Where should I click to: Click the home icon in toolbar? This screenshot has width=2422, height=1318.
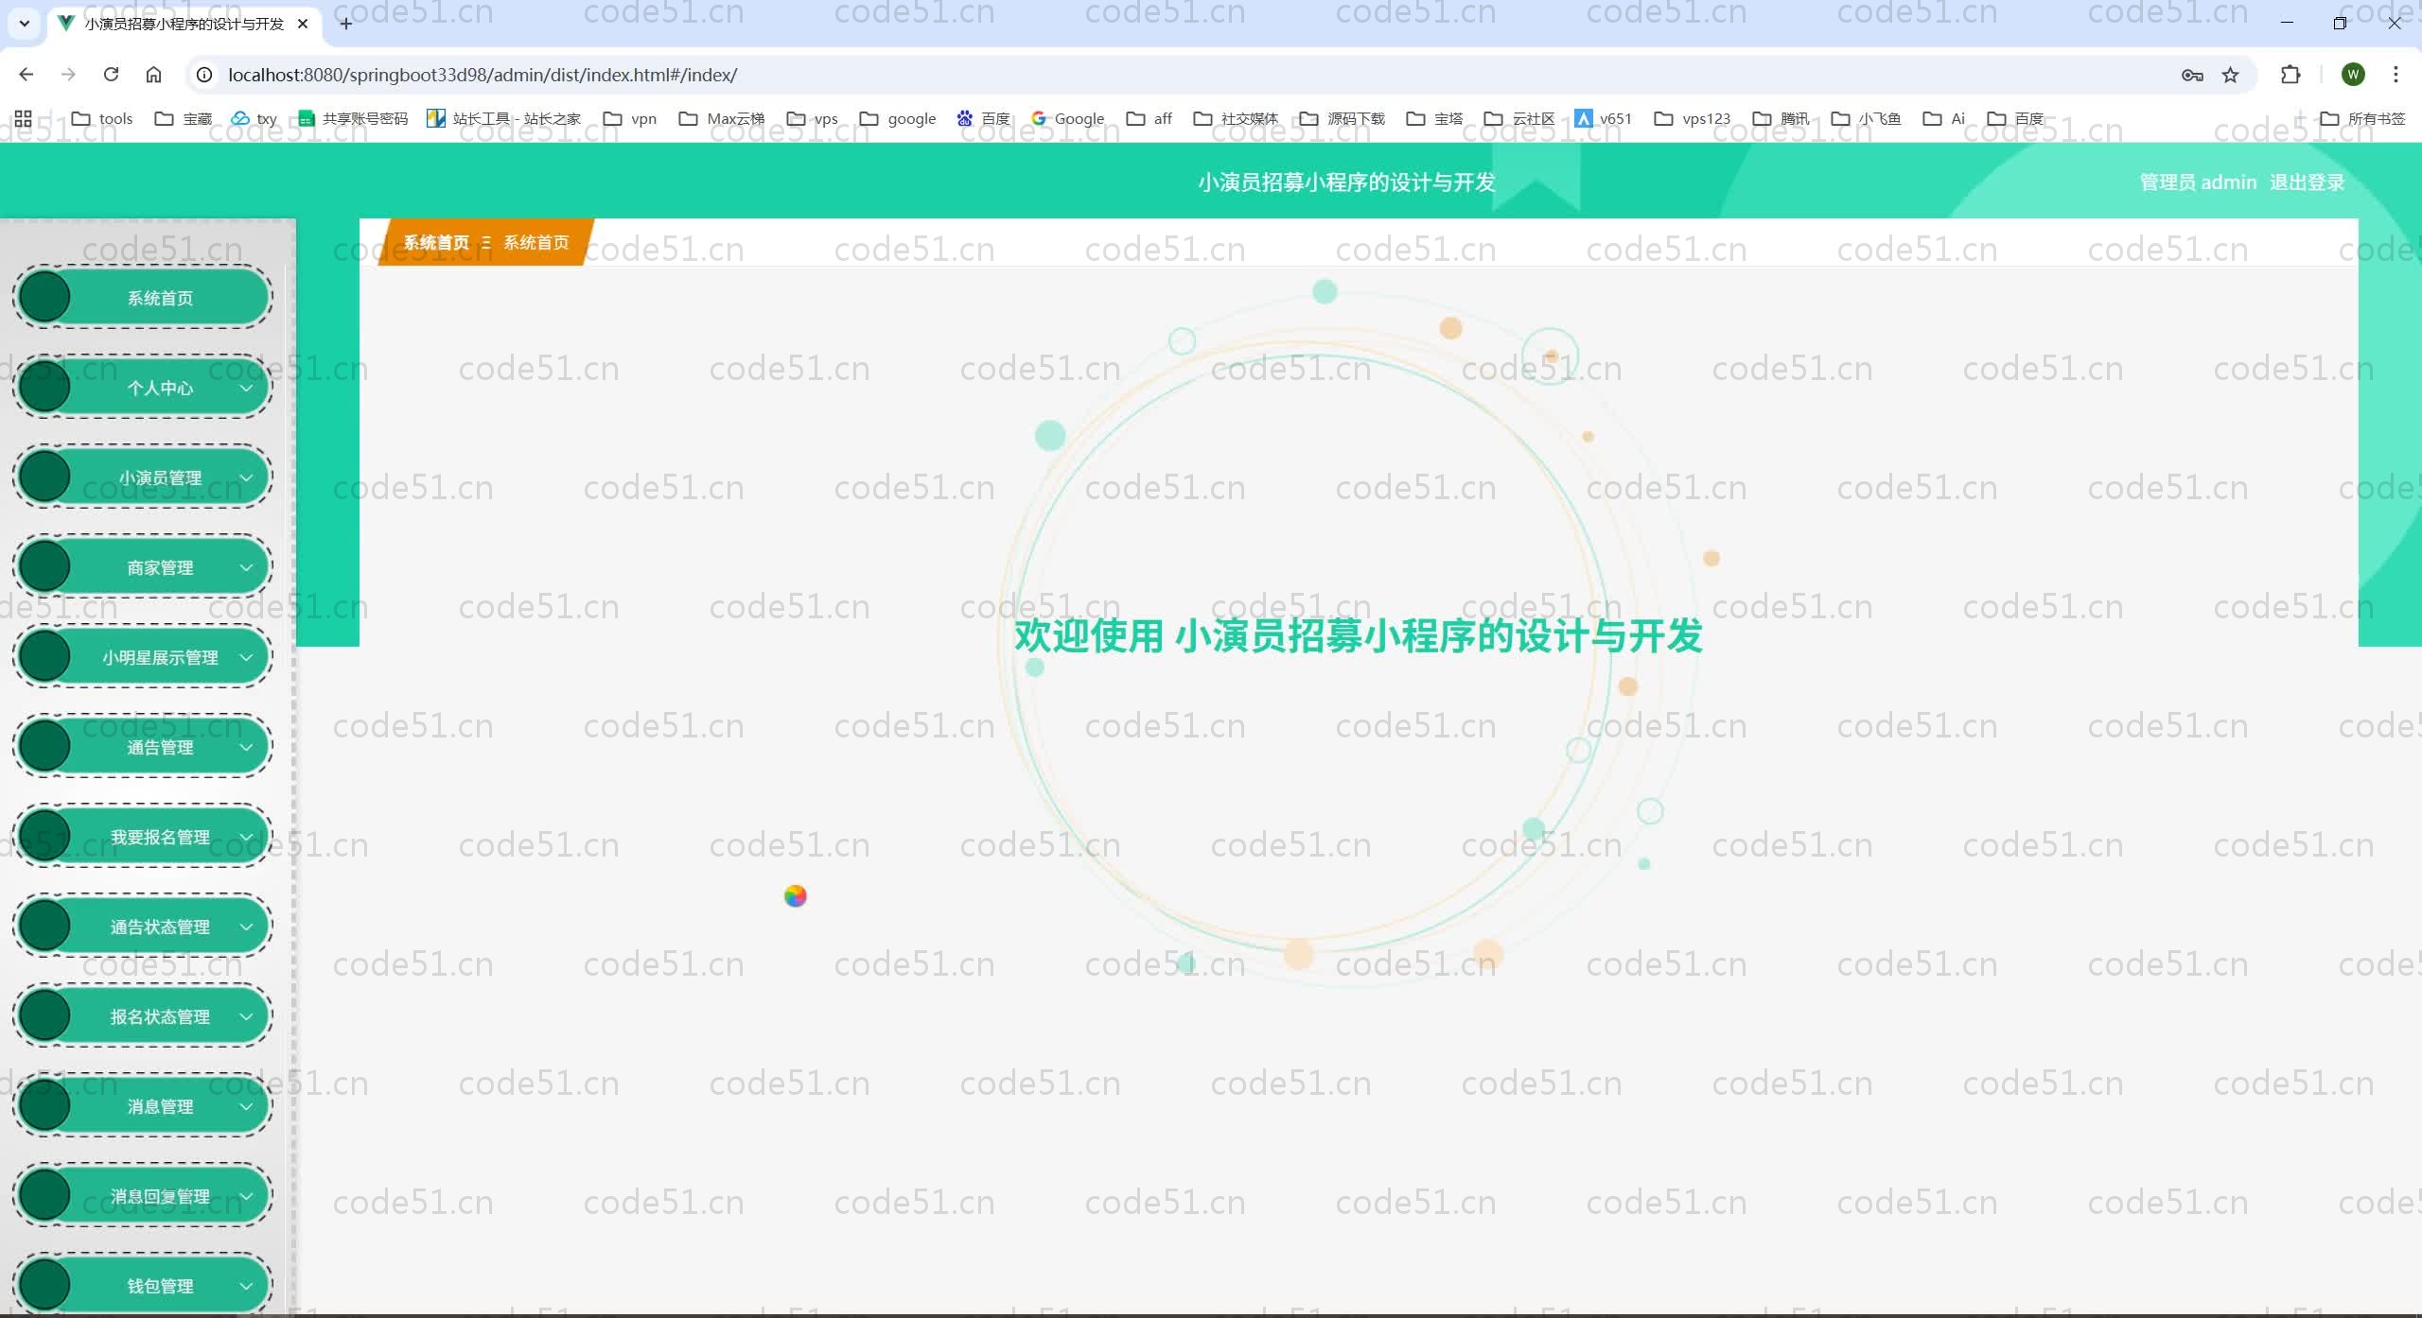(x=153, y=75)
